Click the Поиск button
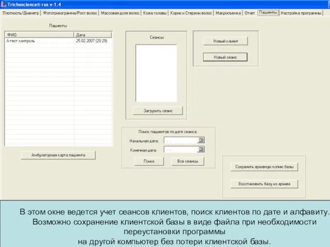330x247 pixels. (x=148, y=162)
